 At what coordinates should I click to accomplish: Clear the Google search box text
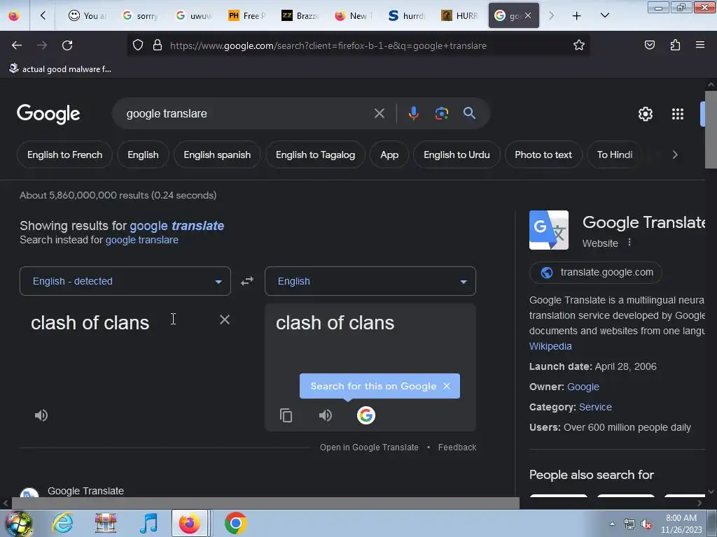click(x=379, y=113)
